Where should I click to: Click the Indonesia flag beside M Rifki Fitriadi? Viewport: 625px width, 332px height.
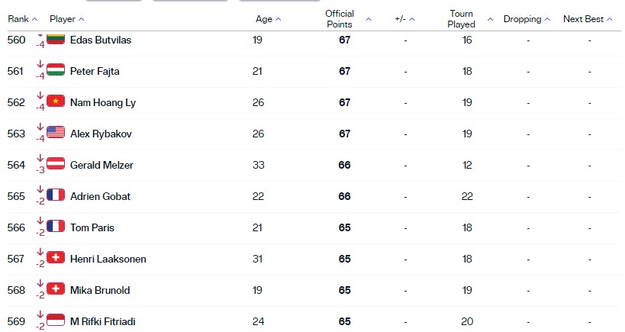(56, 320)
